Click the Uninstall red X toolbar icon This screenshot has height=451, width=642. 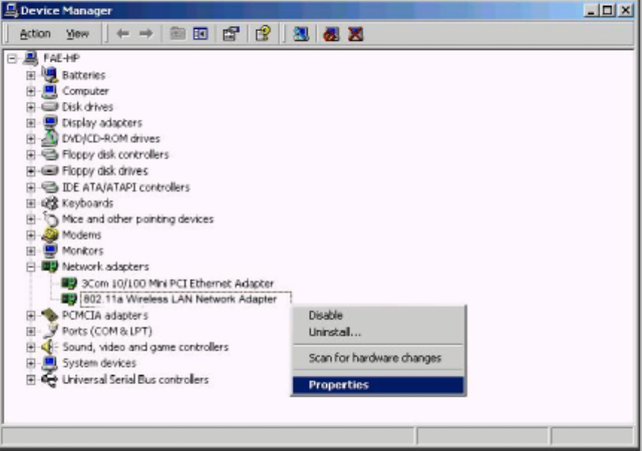point(355,33)
